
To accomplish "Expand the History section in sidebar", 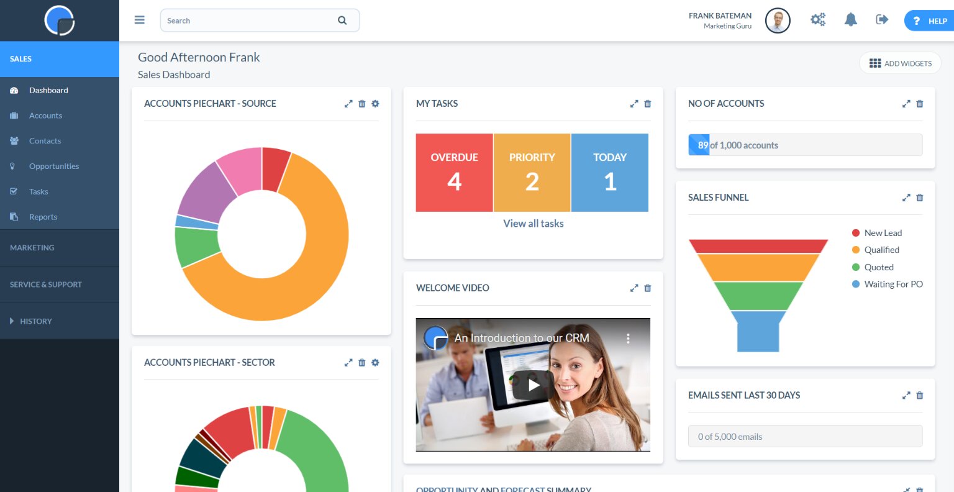I will pos(35,321).
